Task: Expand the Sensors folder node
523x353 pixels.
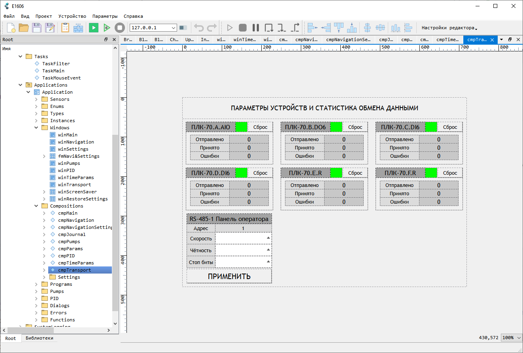Action: pyautogui.click(x=36, y=99)
